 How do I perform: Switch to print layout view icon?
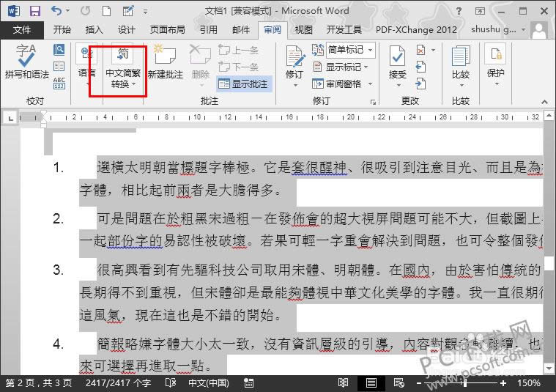tap(371, 383)
